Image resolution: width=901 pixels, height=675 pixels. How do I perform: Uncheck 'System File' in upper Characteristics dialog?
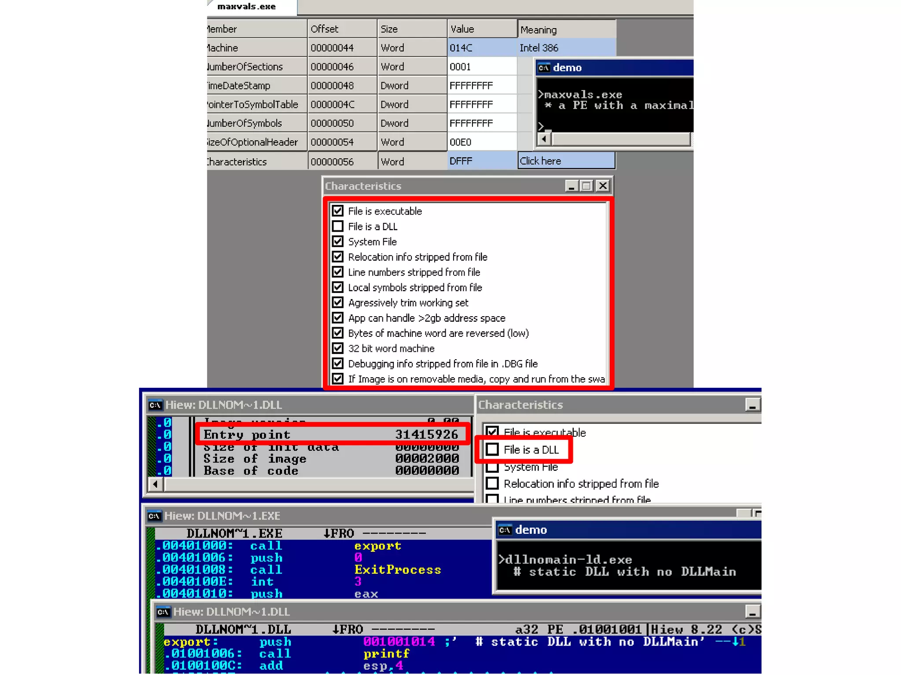point(338,241)
